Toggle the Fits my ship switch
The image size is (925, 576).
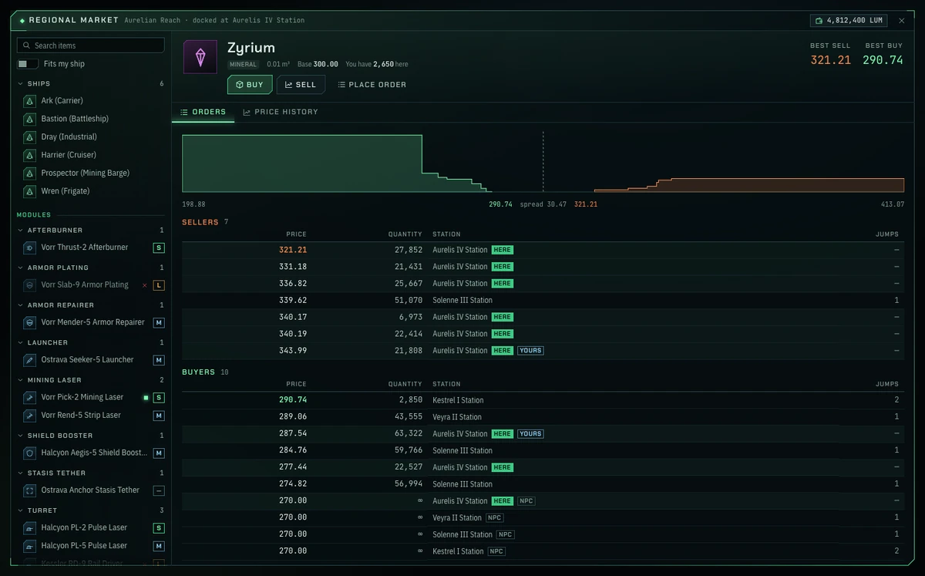(28, 64)
